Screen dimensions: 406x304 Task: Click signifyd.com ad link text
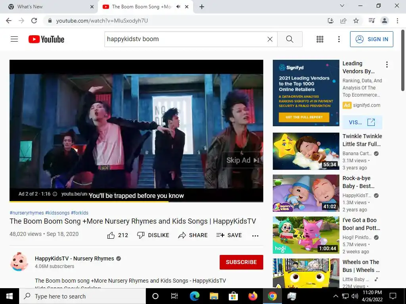click(x=367, y=105)
